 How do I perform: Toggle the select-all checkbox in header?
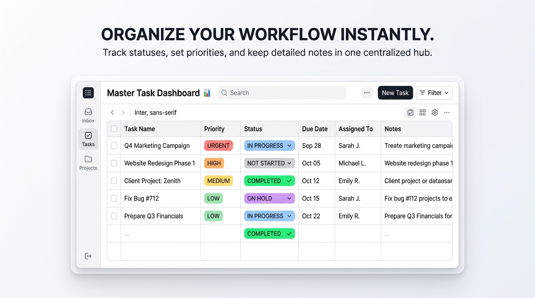pos(114,129)
